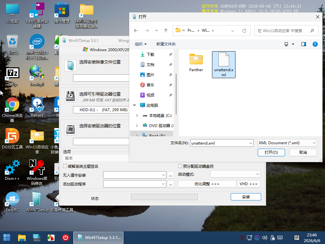Open 插件管理 desktop shortcut
The image size is (325, 244).
(62, 13)
